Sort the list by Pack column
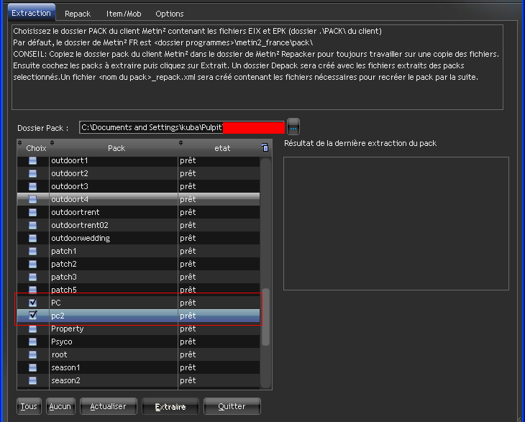Viewport: 525px width, 422px height. pos(117,148)
